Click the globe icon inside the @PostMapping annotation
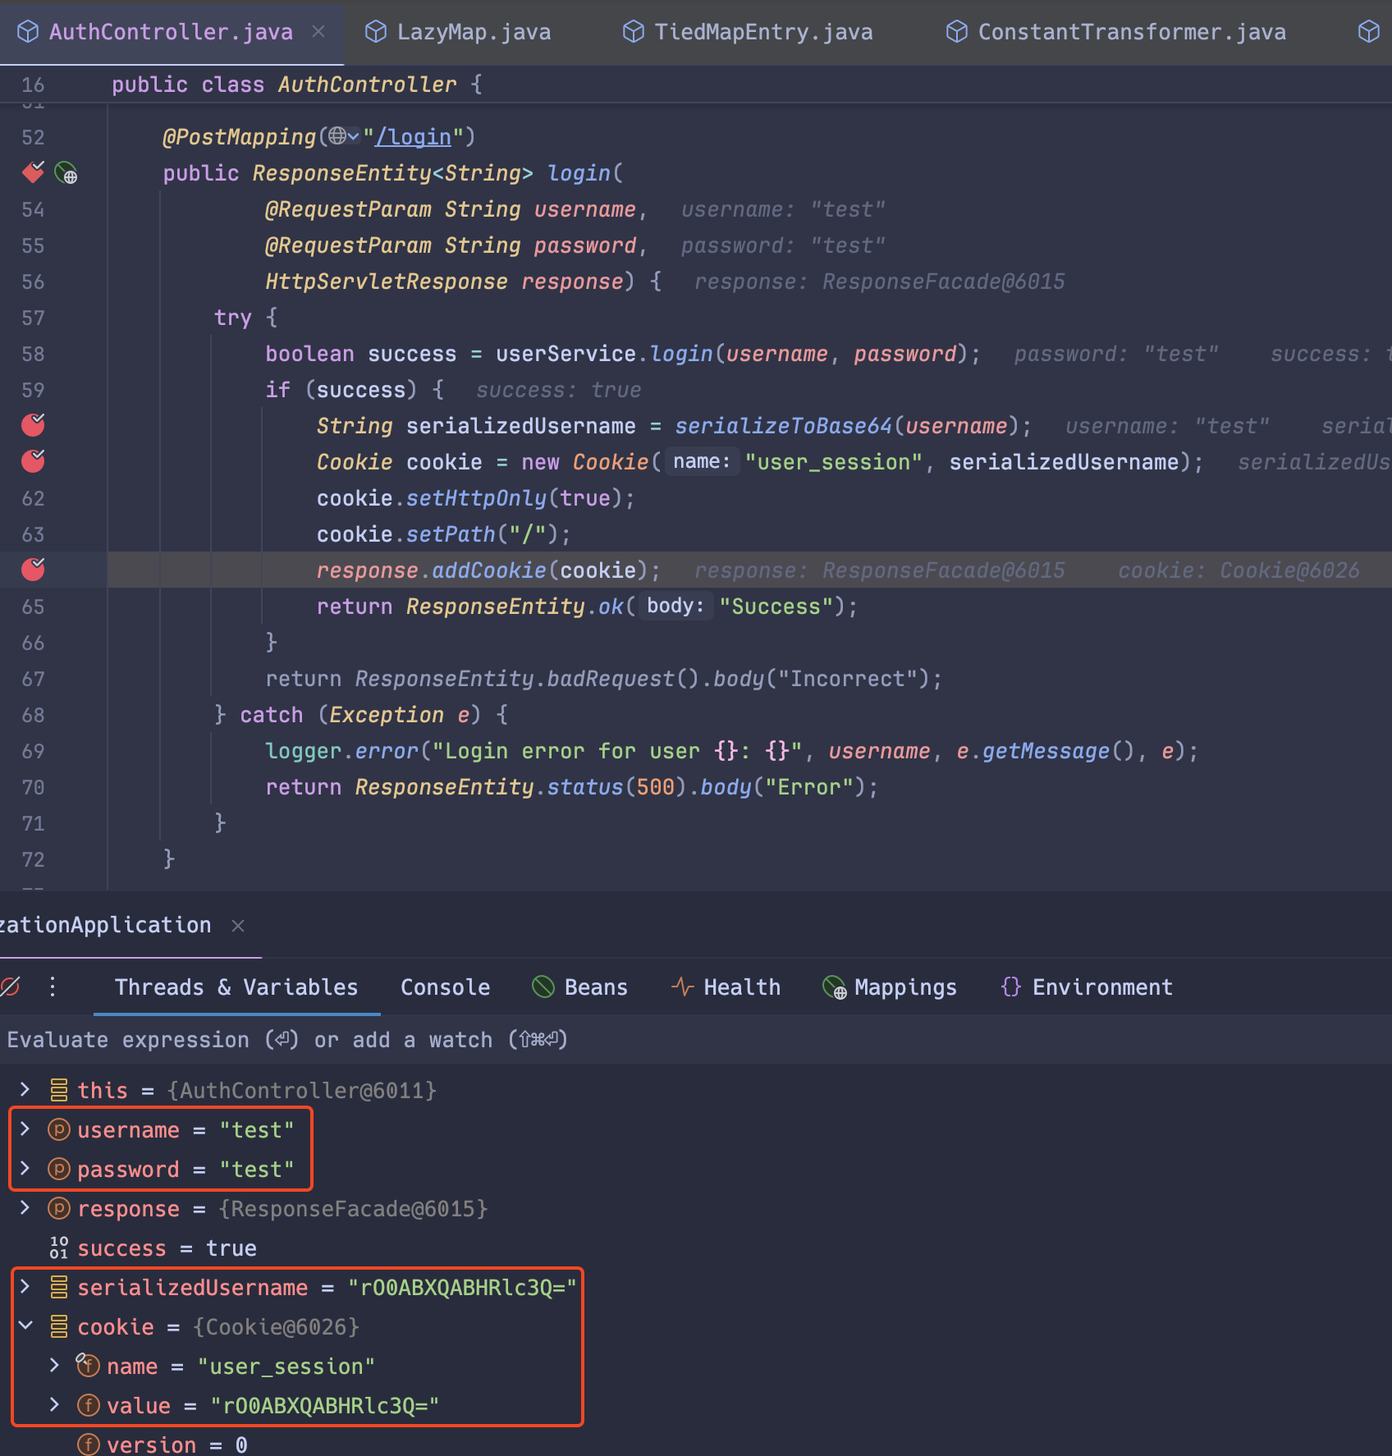The width and height of the screenshot is (1392, 1456). pyautogui.click(x=338, y=136)
